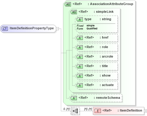
Task: Click the A icon of title attribute
Action: 80,66
